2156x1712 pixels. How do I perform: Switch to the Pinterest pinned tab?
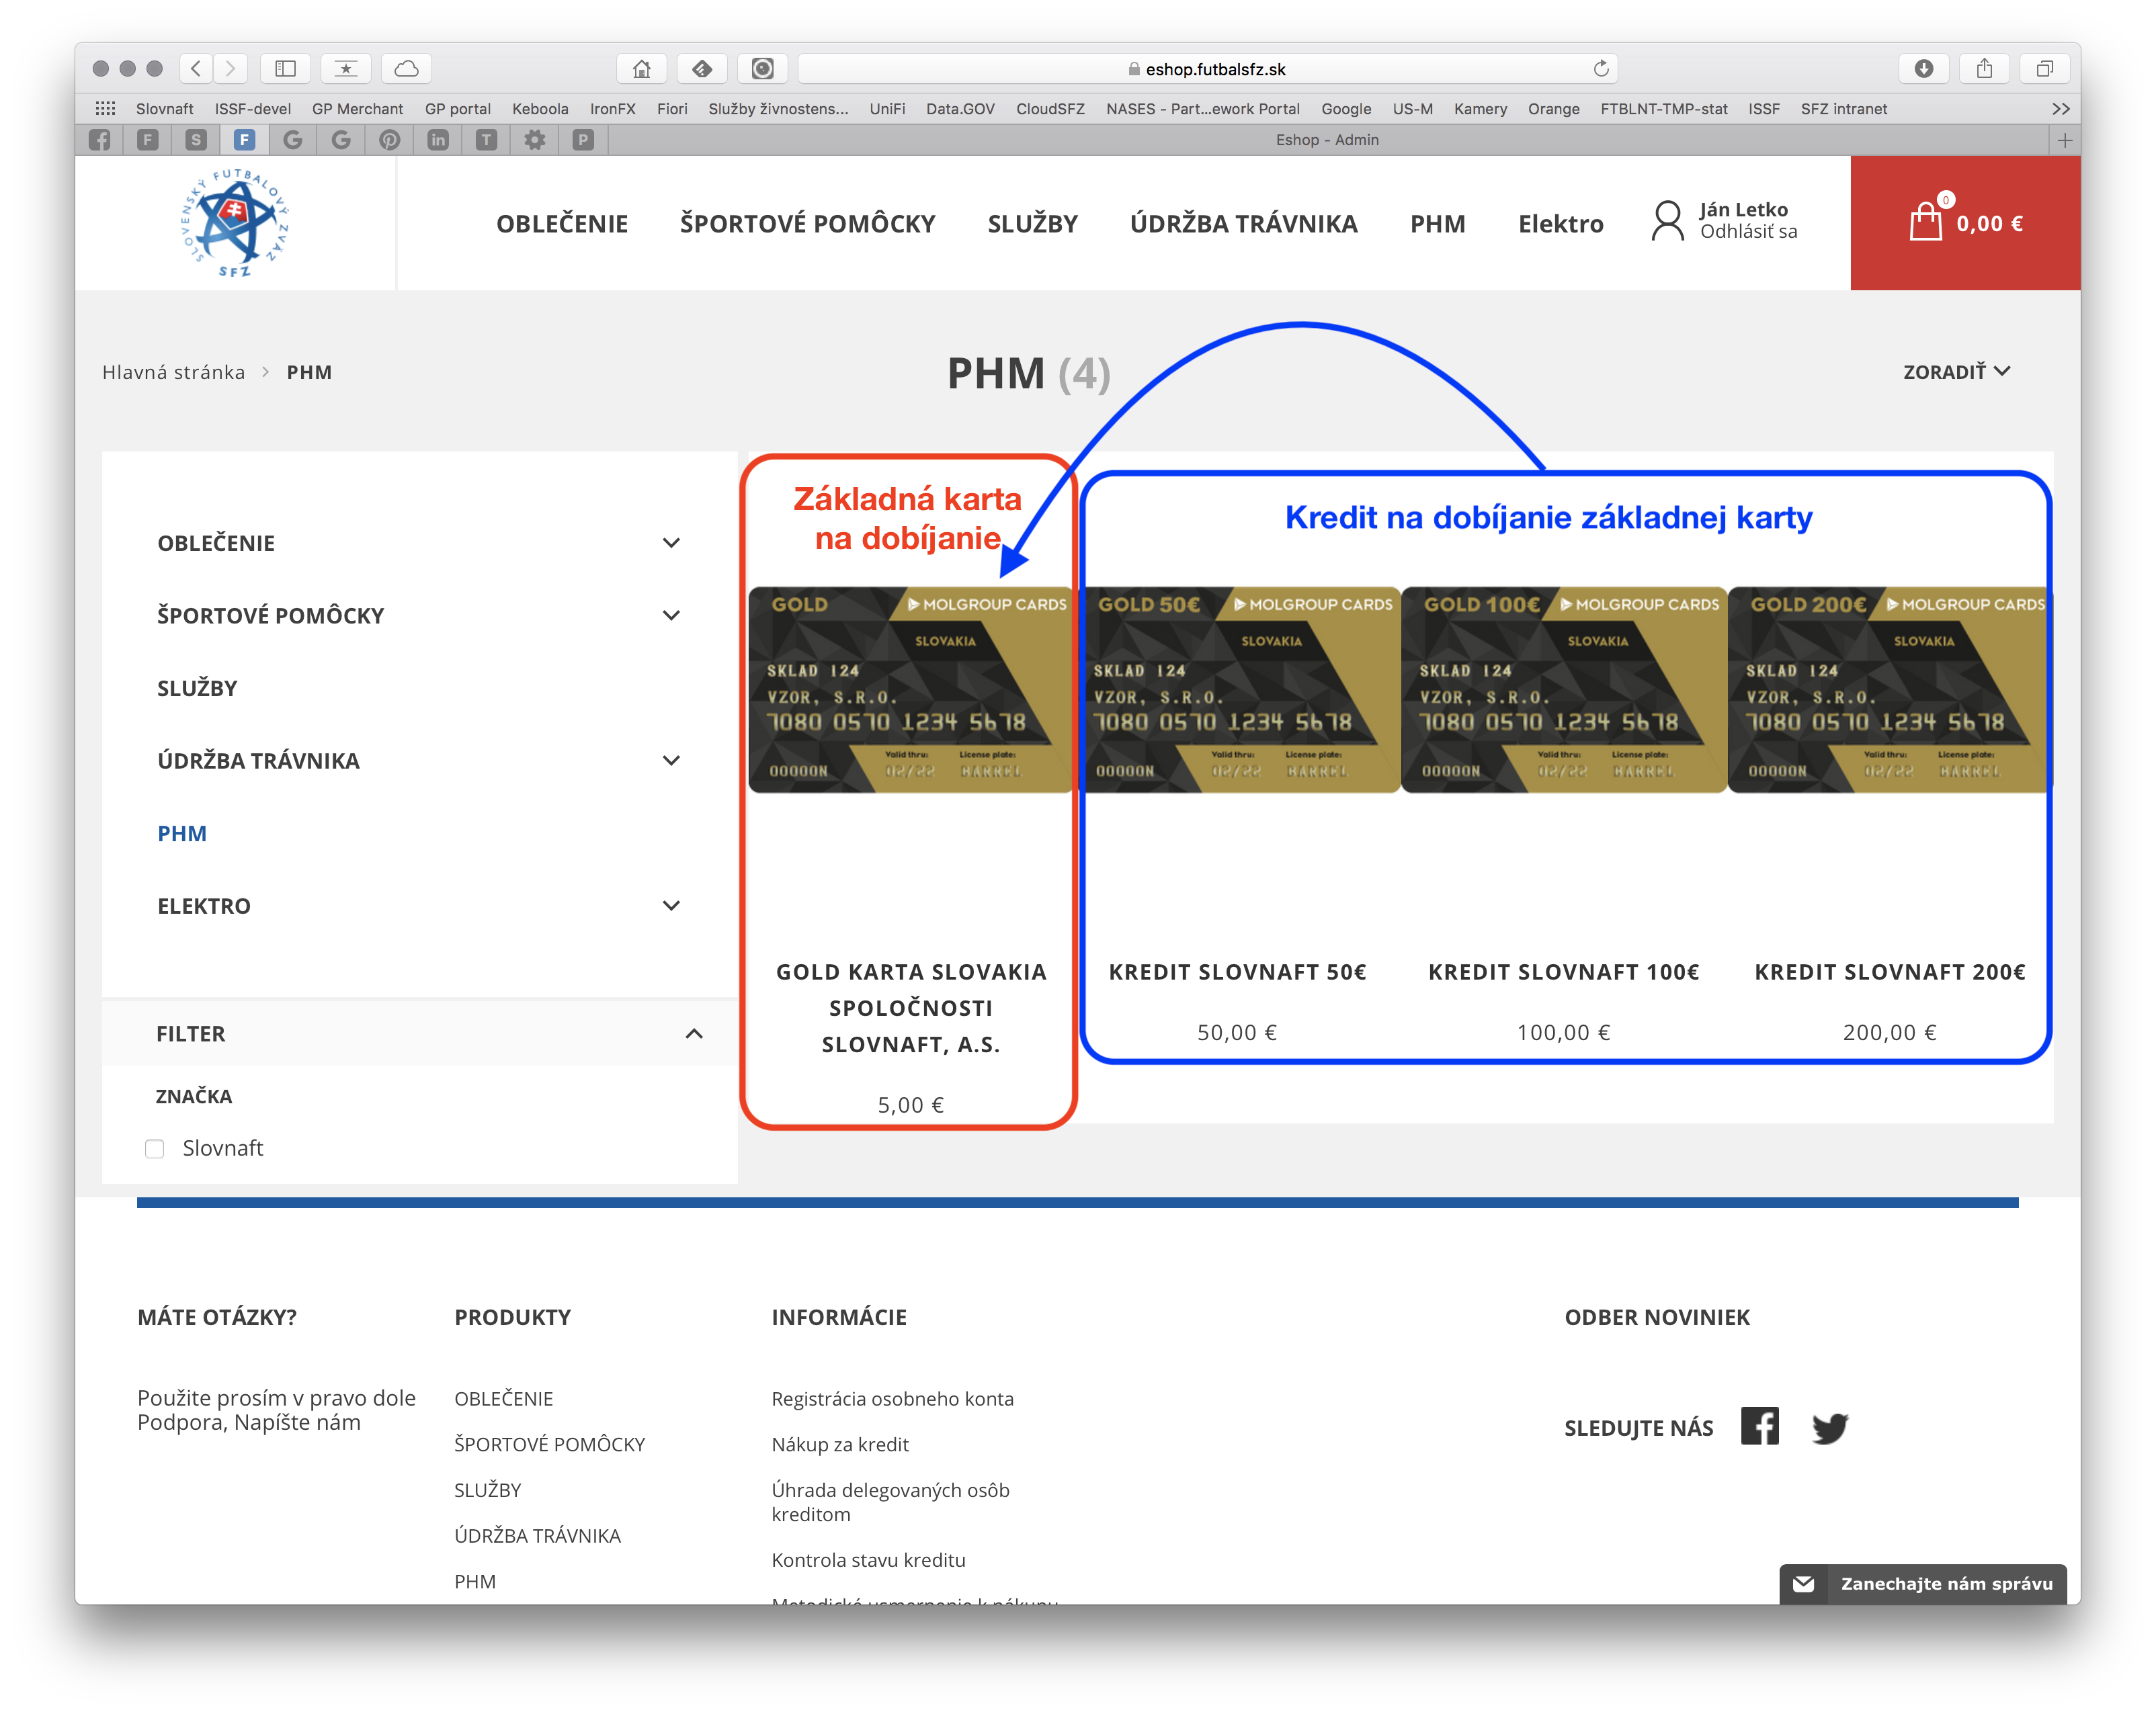[390, 140]
